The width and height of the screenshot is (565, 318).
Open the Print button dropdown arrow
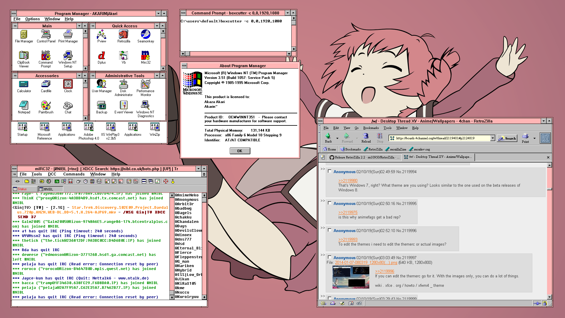point(534,138)
